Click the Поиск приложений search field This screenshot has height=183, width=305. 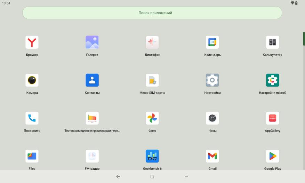click(152, 13)
